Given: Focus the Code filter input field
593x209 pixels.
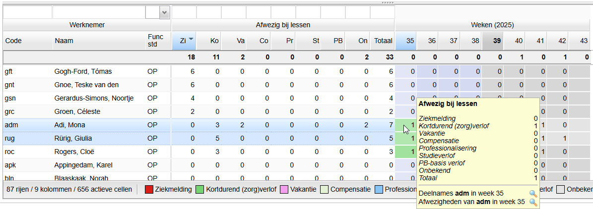Looking at the screenshot, I should 27,13.
